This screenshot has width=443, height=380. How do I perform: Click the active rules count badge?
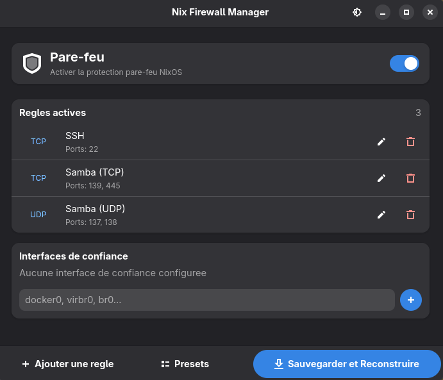point(418,113)
